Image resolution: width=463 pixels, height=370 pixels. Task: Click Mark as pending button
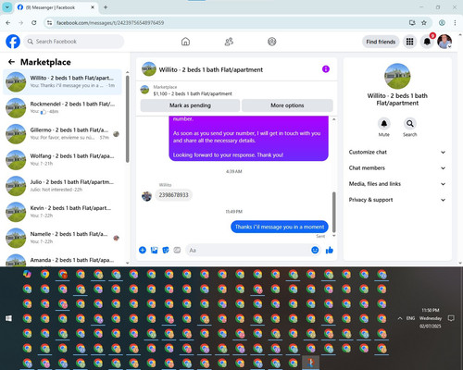(x=190, y=105)
